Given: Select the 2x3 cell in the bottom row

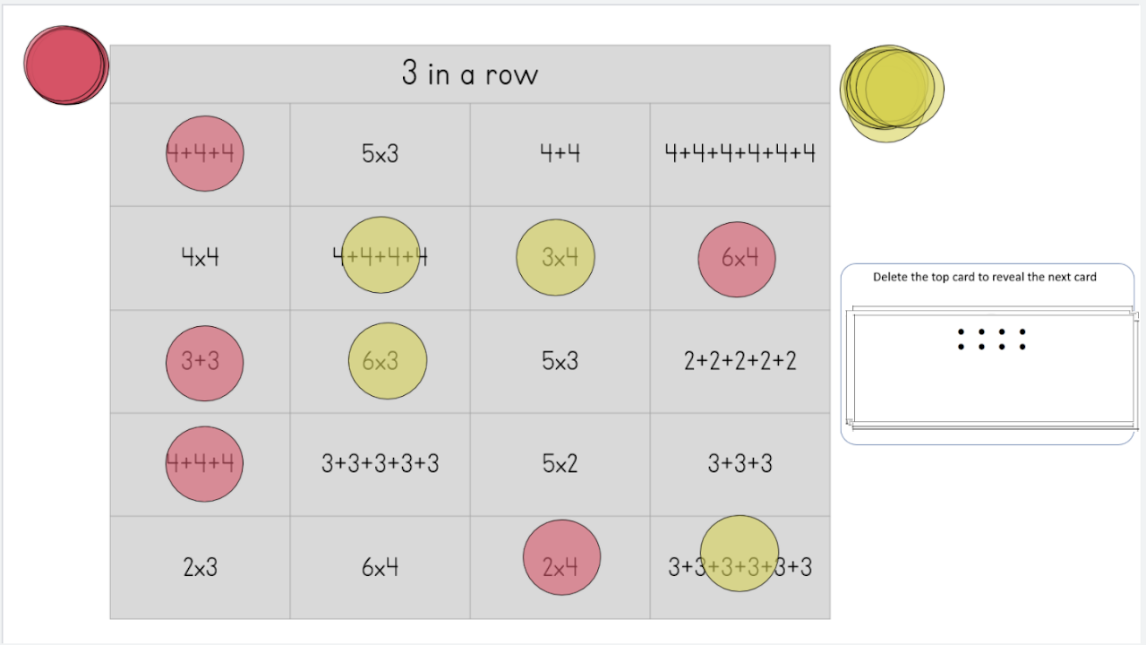Looking at the screenshot, I should pyautogui.click(x=201, y=567).
